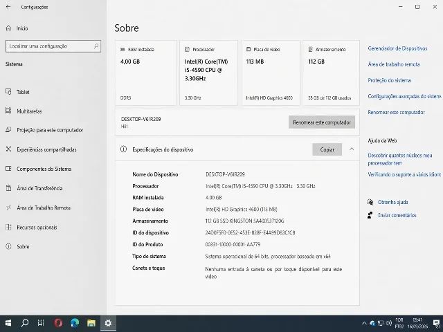Click the Área de Transferência clipboard icon
The image size is (443, 332).
click(8, 188)
